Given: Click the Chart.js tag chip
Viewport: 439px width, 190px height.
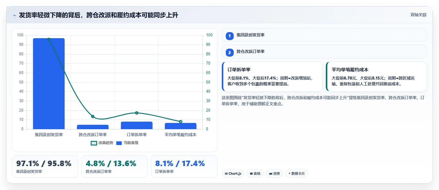Looking at the screenshot, I should pyautogui.click(x=233, y=173).
